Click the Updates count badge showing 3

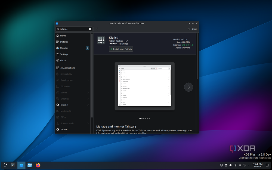pos(87,48)
